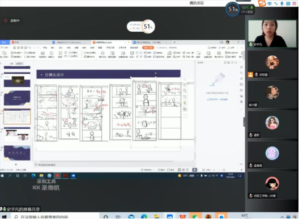This screenshot has width=299, height=219.
Task: Adjust the zoom slider in the status bar
Action: [x=224, y=170]
